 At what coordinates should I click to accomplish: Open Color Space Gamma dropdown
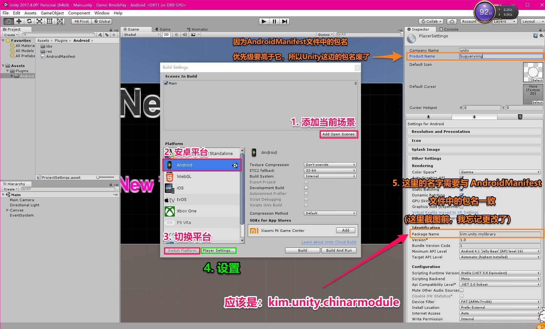(x=500, y=172)
